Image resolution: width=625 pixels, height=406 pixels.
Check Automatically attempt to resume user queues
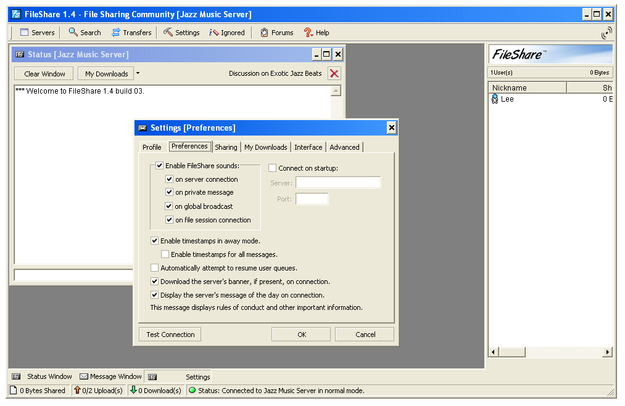pos(155,268)
